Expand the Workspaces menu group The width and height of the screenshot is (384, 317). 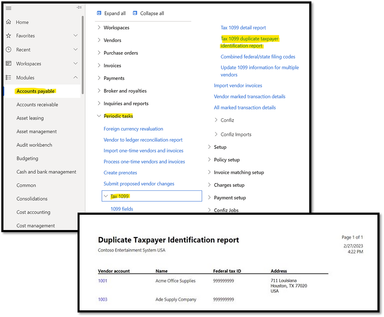coord(99,27)
